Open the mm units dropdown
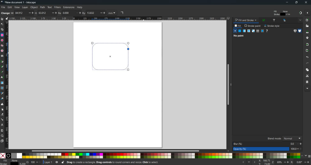Screen dimensions: 311x165 [x=111, y=13]
